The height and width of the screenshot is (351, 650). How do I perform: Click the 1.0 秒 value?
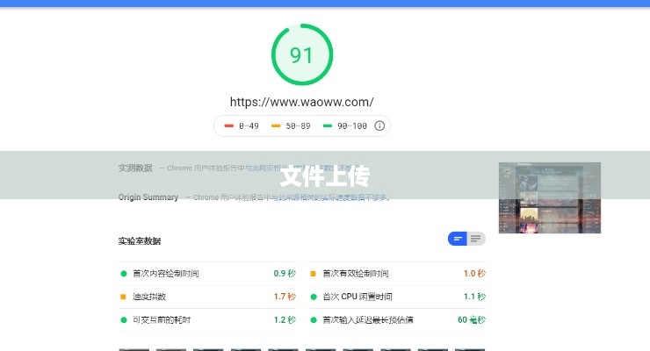coord(474,273)
